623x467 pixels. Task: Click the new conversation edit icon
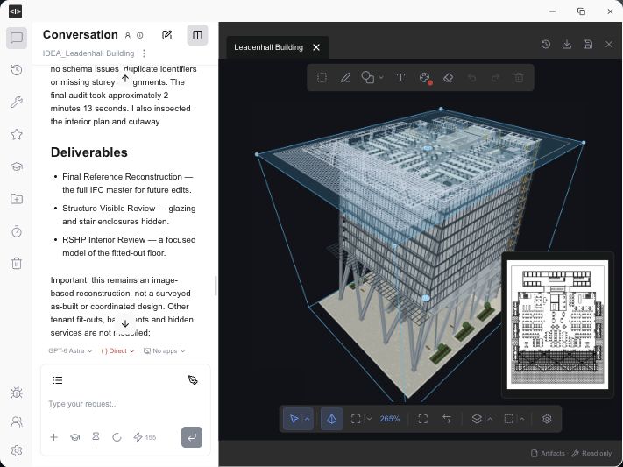click(166, 35)
